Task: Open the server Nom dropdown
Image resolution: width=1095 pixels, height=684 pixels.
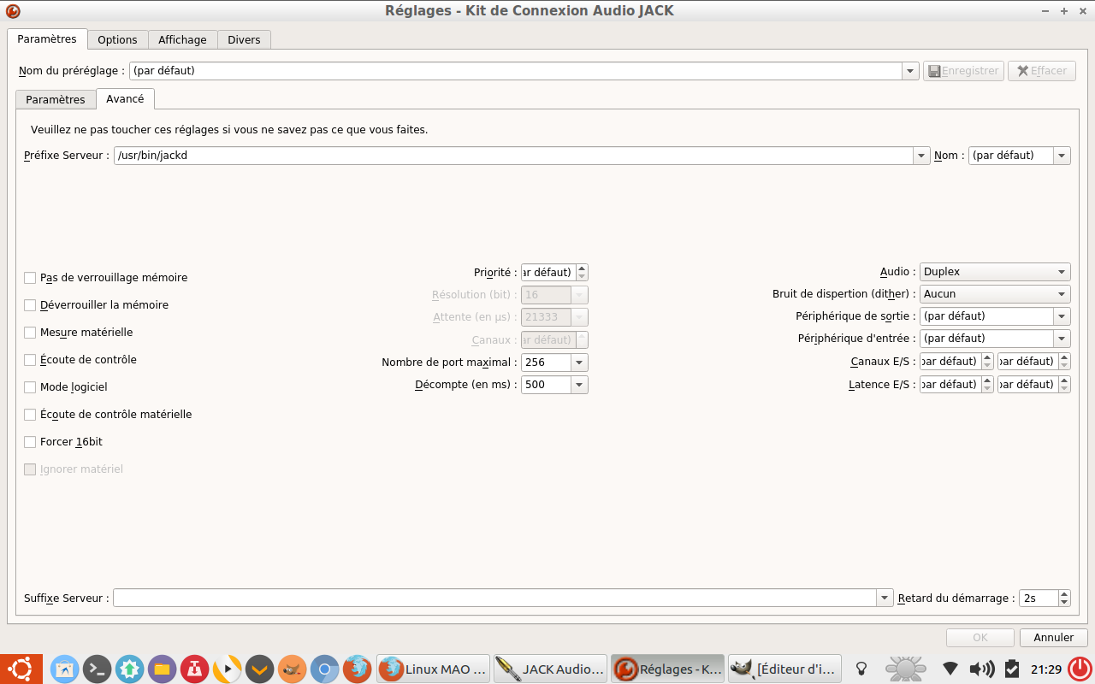Action: coord(1062,156)
